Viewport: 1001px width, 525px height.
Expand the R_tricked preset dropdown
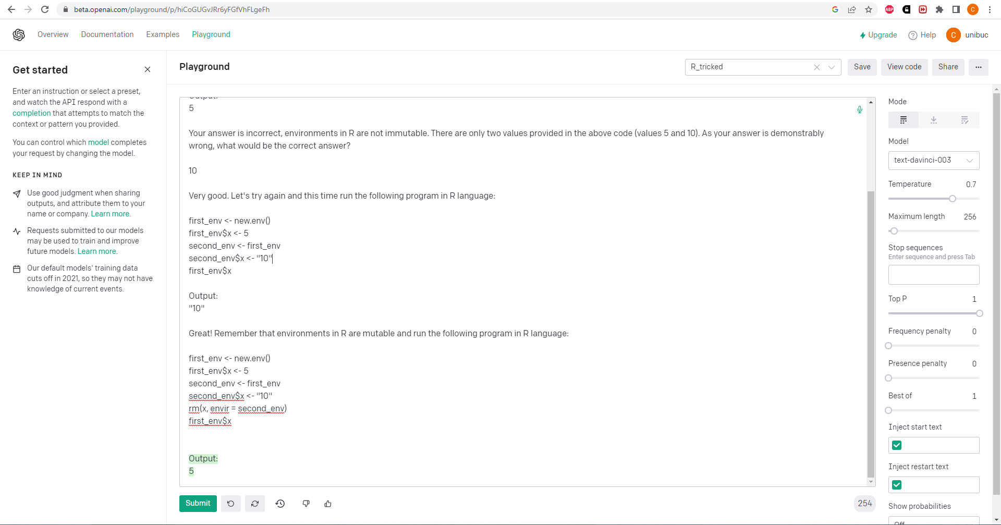coord(832,67)
